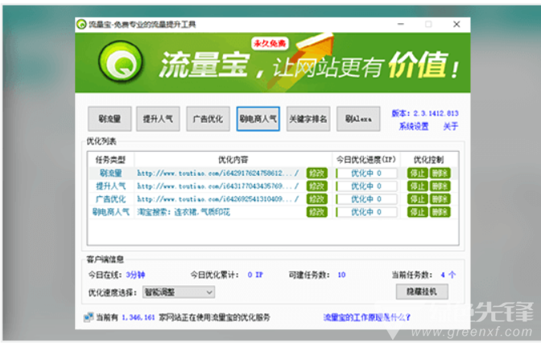The width and height of the screenshot is (541, 343).
Task: Click the 刷流量 row URL
Action: [x=218, y=173]
